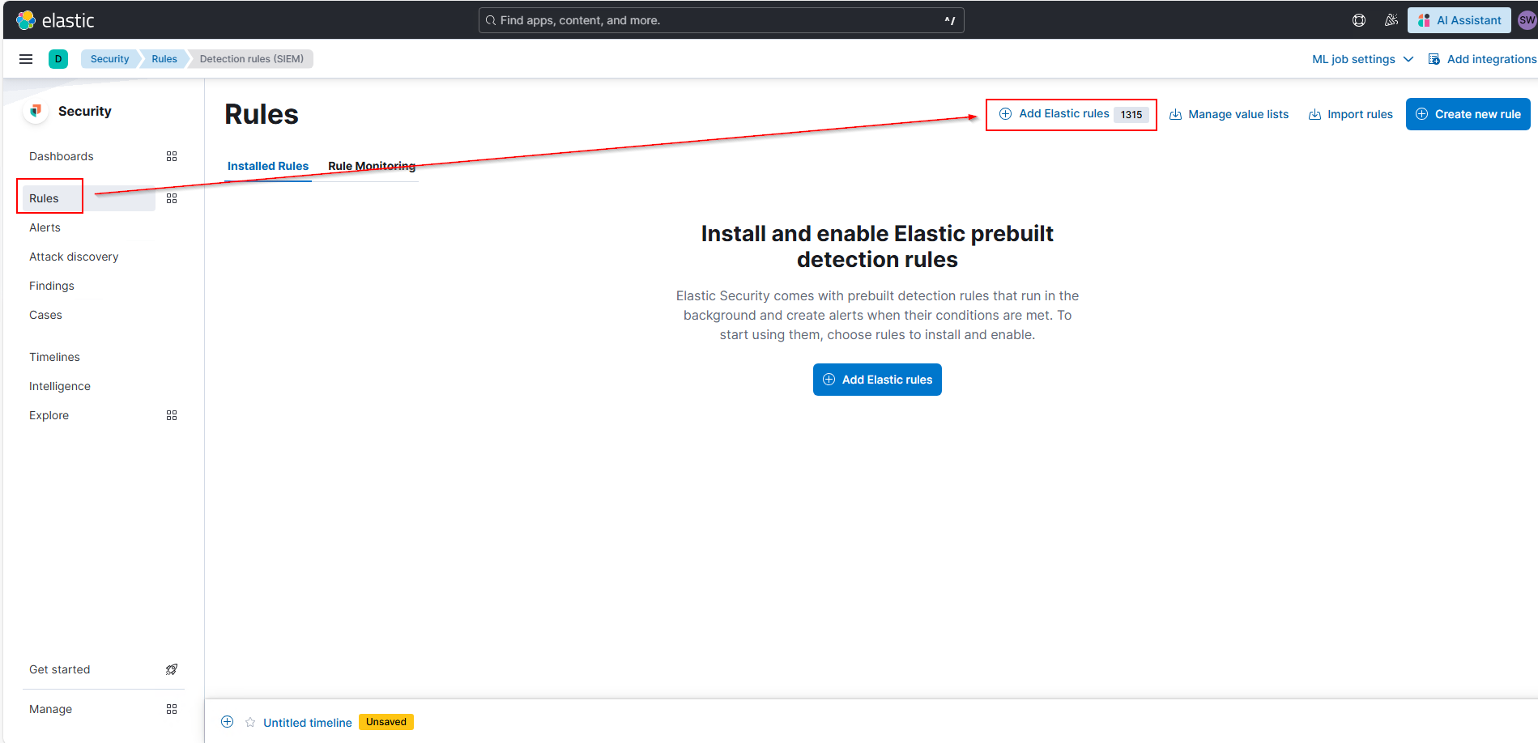Click the Unsaved badge
The width and height of the screenshot is (1538, 743).
click(386, 722)
